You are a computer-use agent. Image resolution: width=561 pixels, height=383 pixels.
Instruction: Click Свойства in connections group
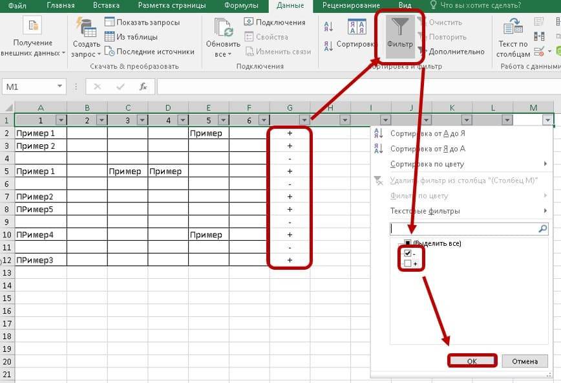[266, 36]
